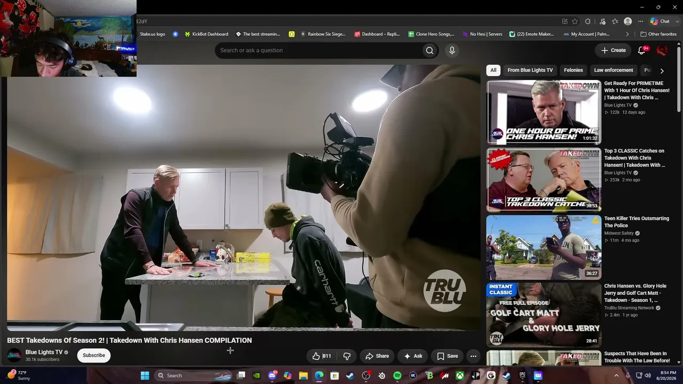Open the YouTube account avatar menu
This screenshot has height=384, width=683.
point(662,51)
